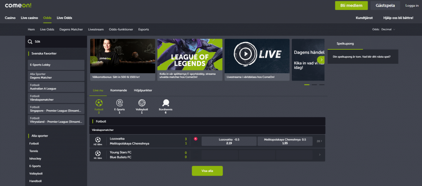
Task: Click the Vänskapsmatcher league header
Action: (207, 130)
